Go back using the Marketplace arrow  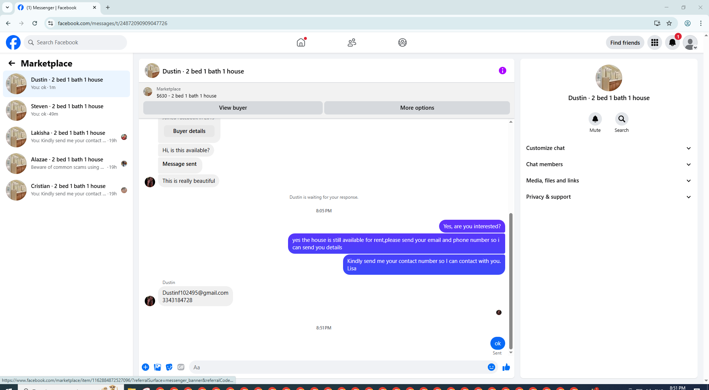click(x=12, y=63)
